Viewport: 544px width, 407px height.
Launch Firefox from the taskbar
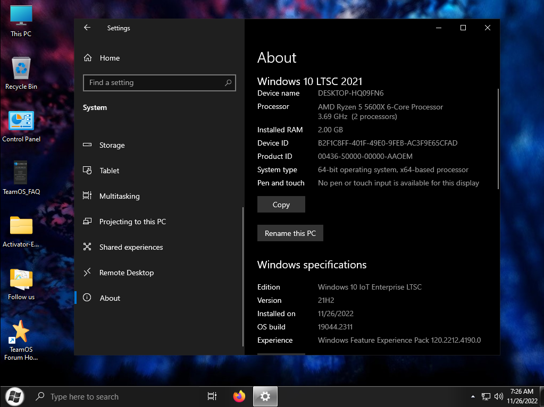239,396
